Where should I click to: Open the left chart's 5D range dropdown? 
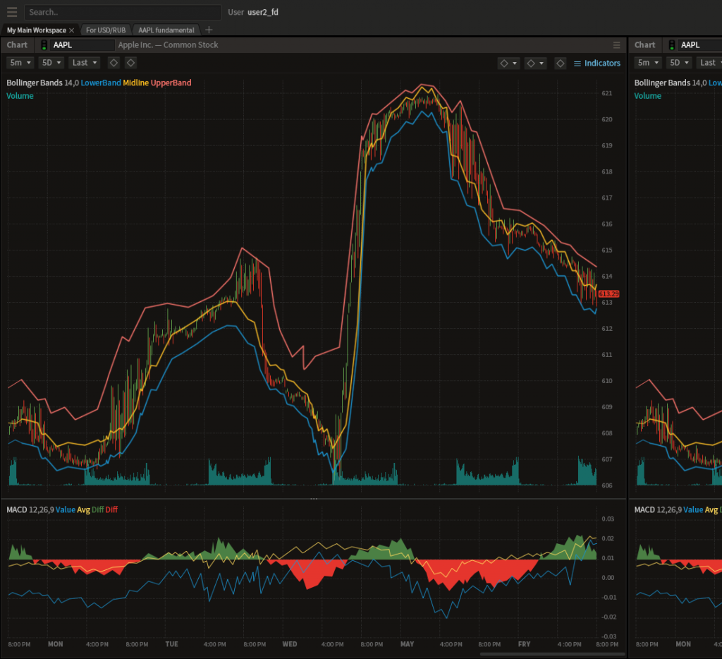point(51,63)
